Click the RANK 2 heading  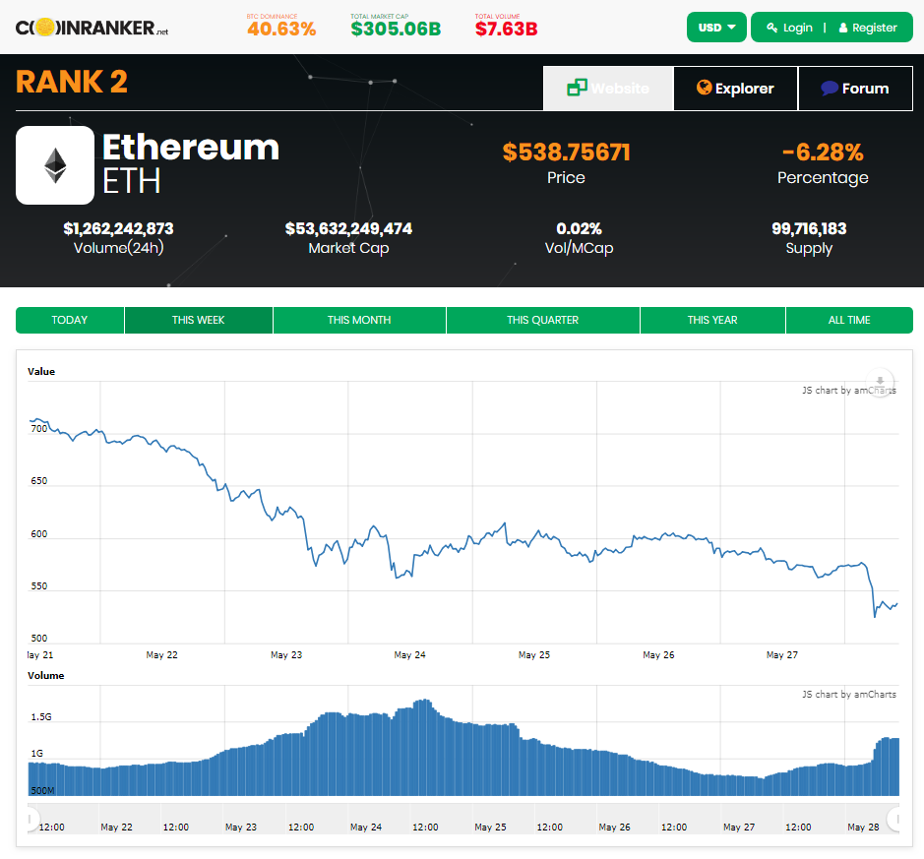point(71,82)
